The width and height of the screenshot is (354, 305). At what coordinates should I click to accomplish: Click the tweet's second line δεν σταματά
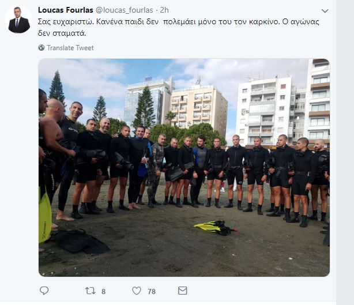coord(62,33)
